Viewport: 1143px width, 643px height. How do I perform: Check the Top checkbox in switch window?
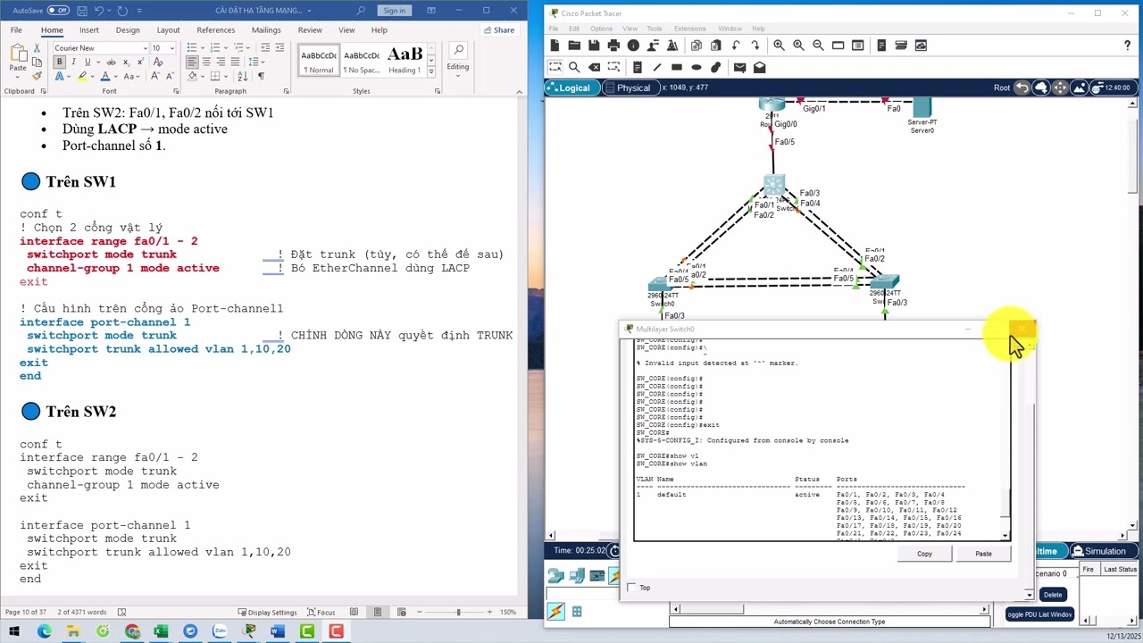631,588
